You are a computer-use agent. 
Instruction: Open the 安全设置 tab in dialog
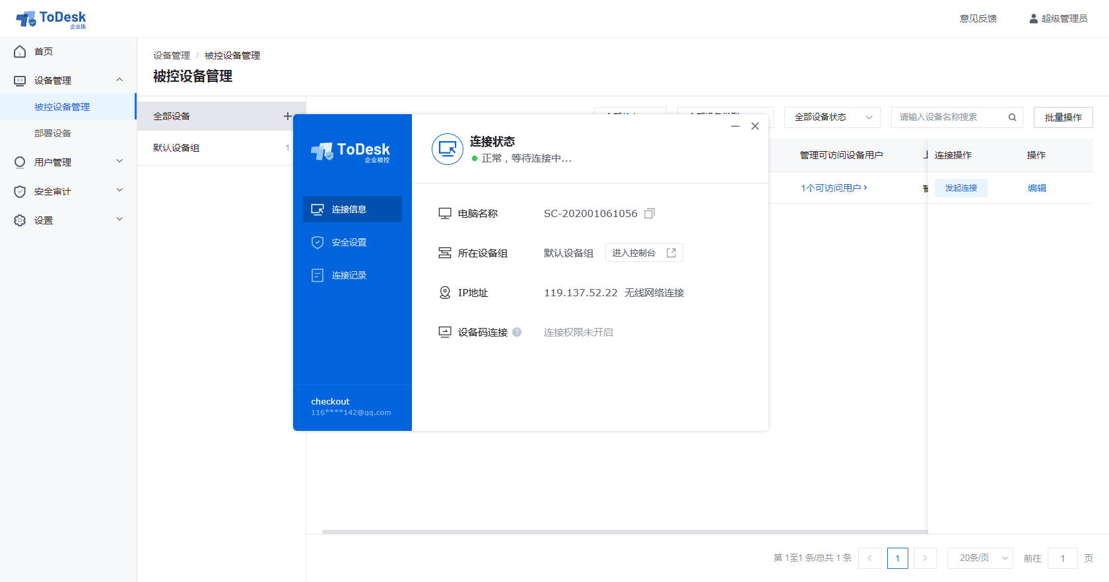point(353,242)
